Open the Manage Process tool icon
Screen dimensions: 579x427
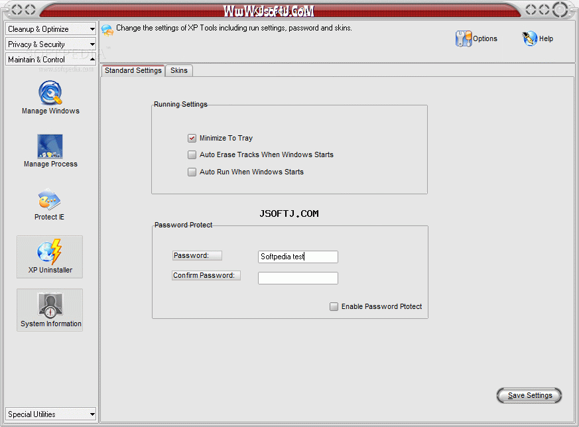coord(50,146)
